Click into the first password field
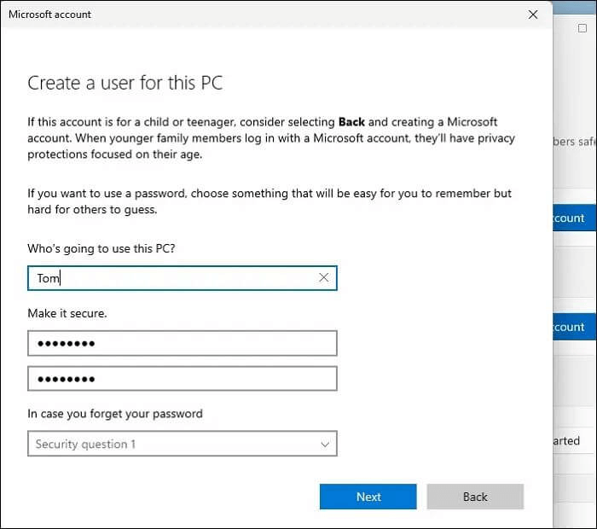Image resolution: width=597 pixels, height=529 pixels. (182, 344)
